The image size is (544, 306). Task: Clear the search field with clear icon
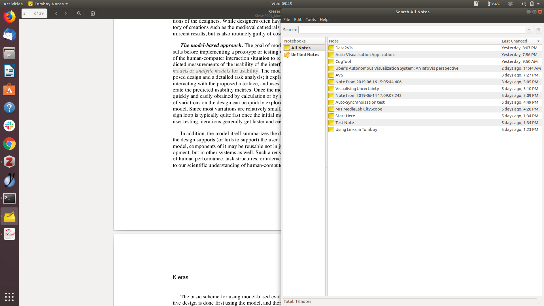[x=538, y=30]
